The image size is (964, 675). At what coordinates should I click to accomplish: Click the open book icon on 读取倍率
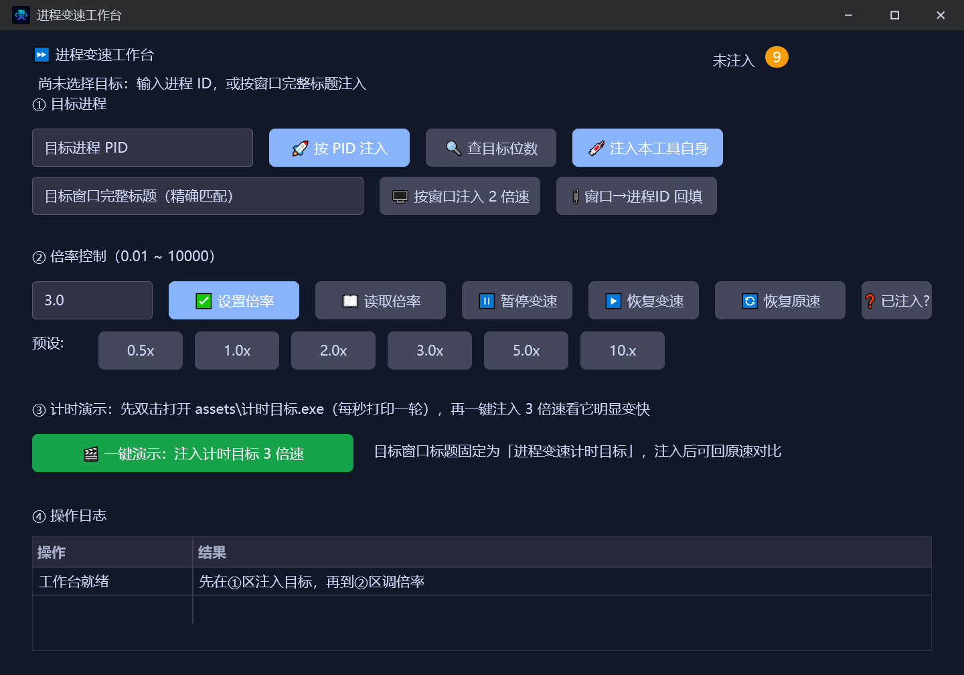pyautogui.click(x=350, y=301)
